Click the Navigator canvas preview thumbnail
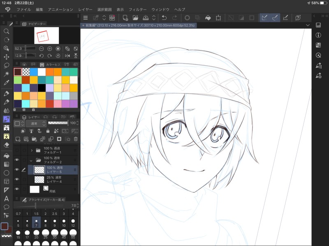The height and width of the screenshot is (246, 329). click(46, 36)
